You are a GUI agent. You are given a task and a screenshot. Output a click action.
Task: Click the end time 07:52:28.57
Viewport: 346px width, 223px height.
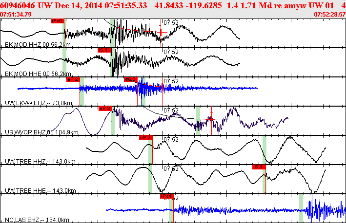tap(330, 15)
